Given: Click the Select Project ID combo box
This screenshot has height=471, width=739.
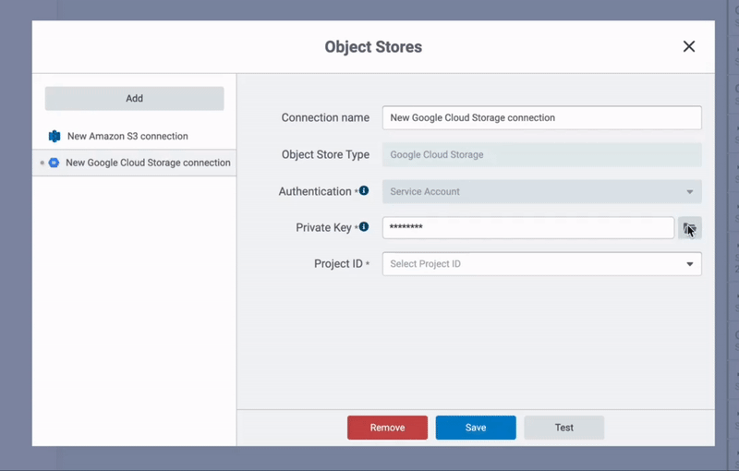Looking at the screenshot, I should click(531, 264).
